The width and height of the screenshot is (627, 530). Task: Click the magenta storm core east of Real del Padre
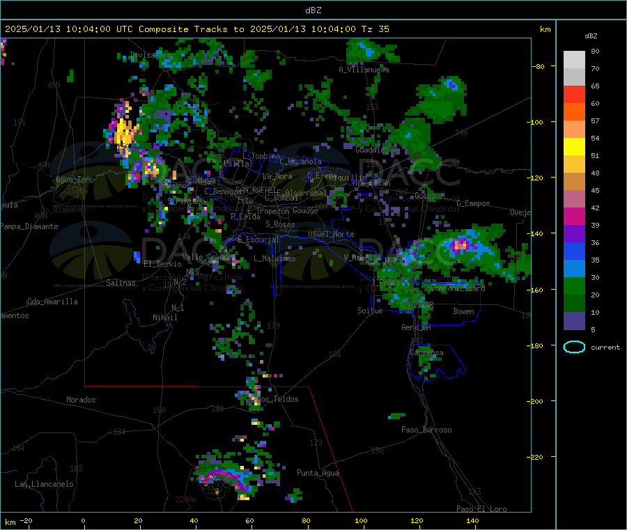coord(460,244)
